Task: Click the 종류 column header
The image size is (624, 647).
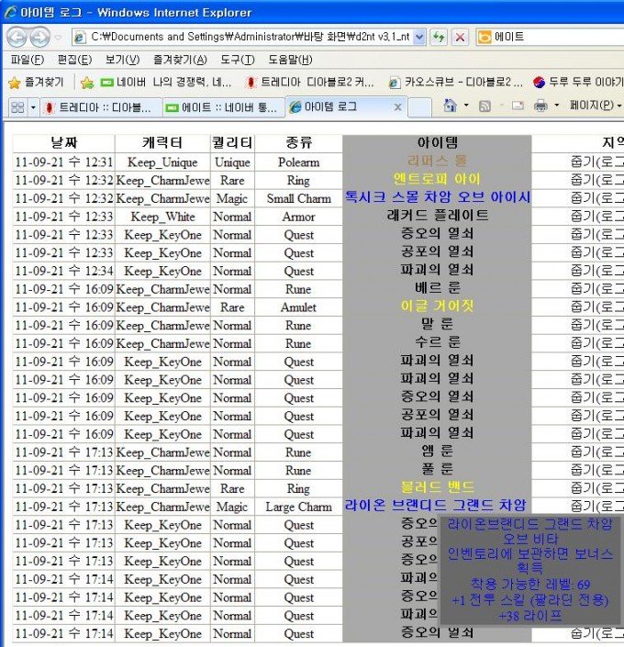Action: [x=298, y=143]
